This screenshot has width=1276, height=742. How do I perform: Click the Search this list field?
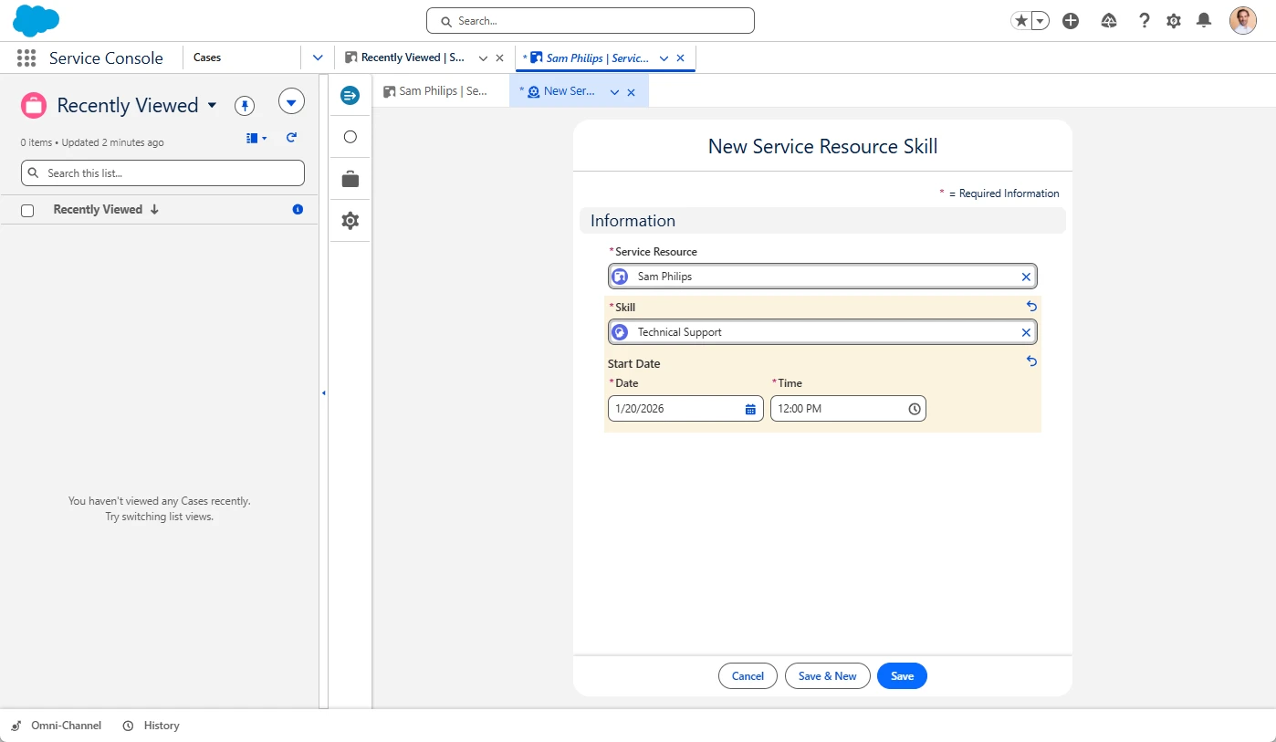point(162,173)
